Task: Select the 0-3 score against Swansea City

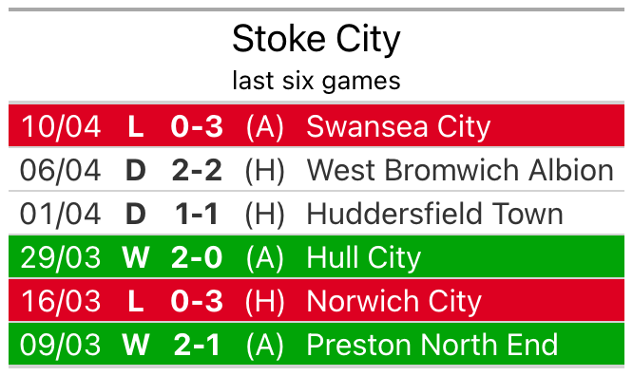Action: click(x=197, y=126)
